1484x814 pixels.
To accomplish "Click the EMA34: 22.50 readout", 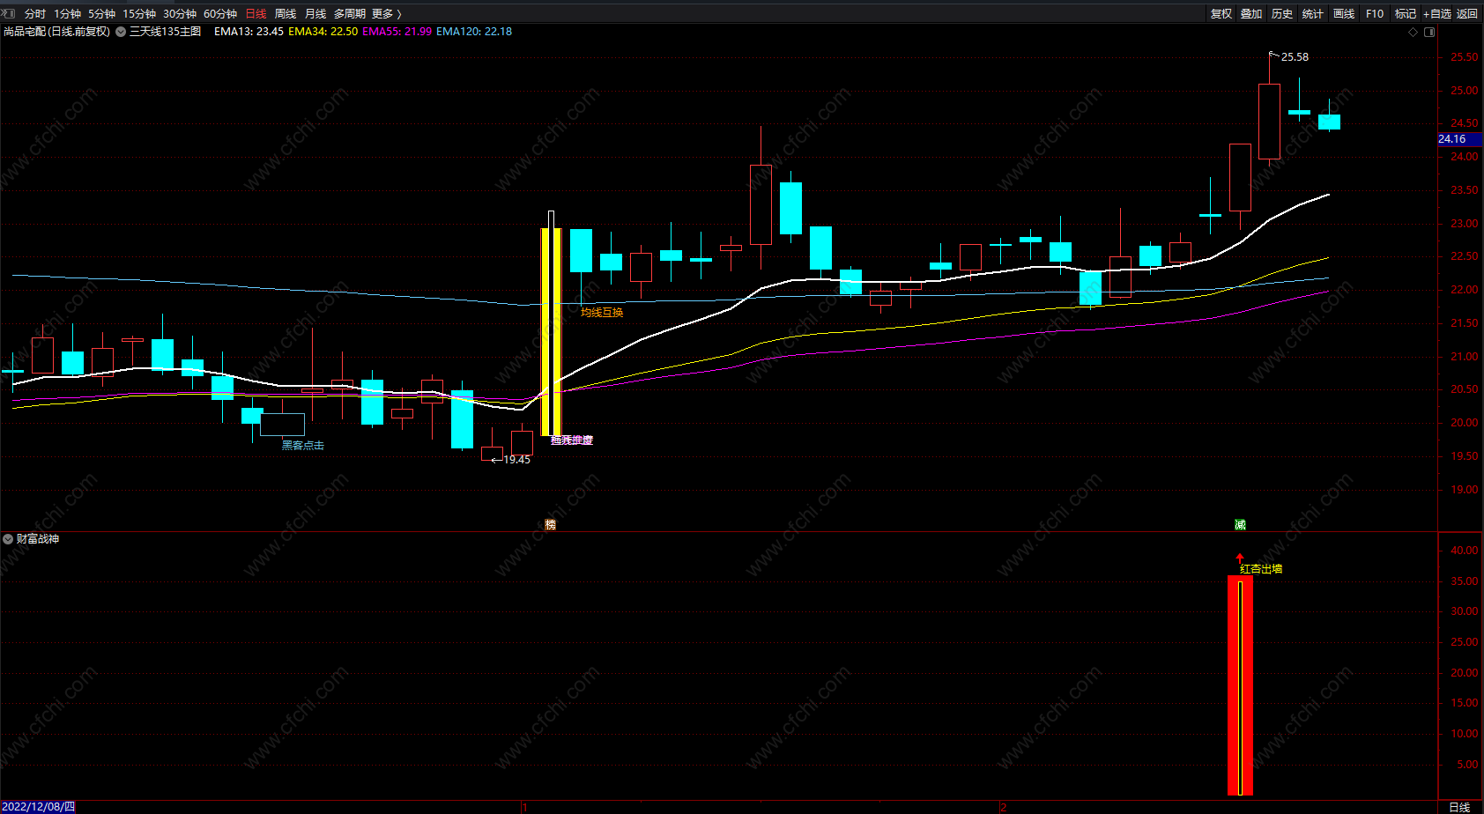I will (x=323, y=32).
